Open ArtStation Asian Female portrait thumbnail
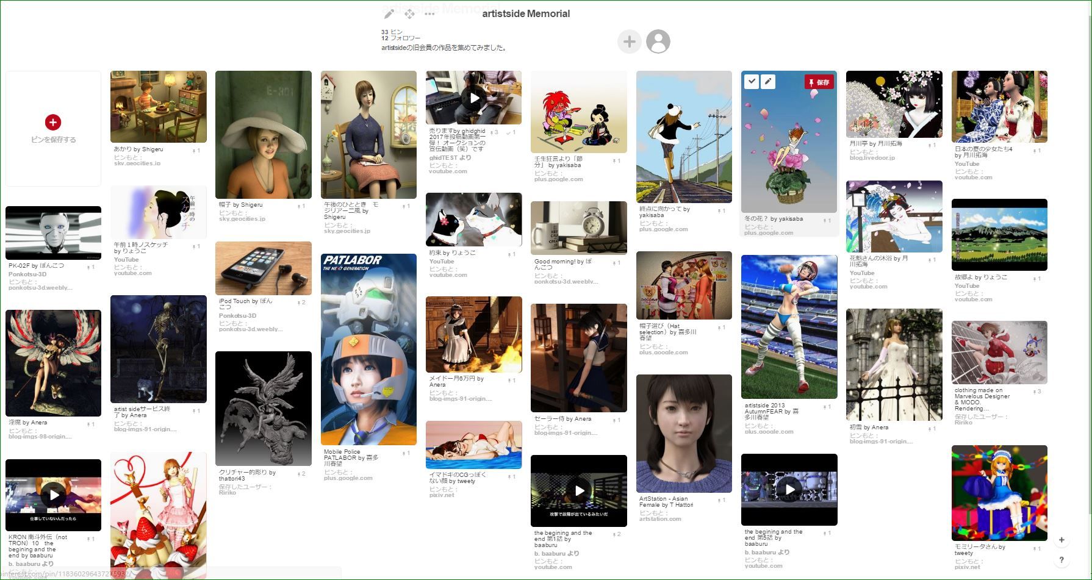The width and height of the screenshot is (1092, 580). pyautogui.click(x=684, y=434)
